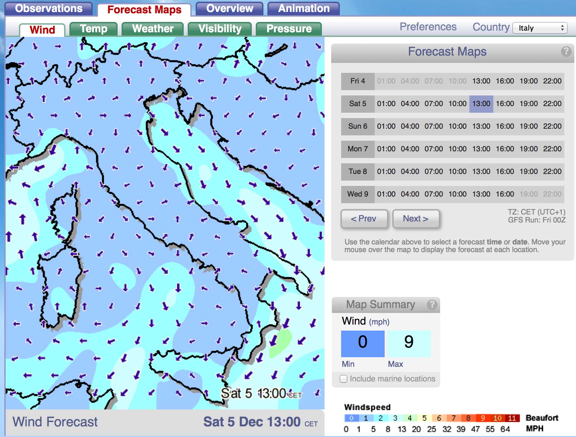This screenshot has height=437, width=576.
Task: Click the Forecast Maps help question mark icon
Action: (x=566, y=52)
